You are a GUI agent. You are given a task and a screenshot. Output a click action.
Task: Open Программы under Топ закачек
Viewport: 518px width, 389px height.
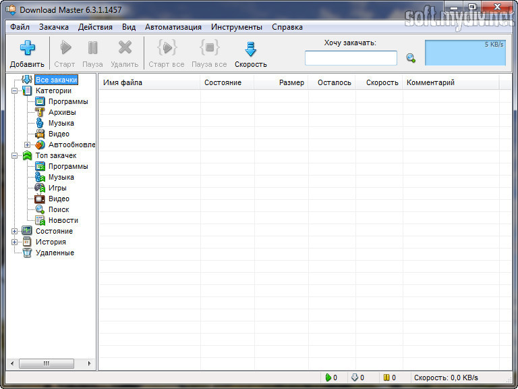click(x=68, y=166)
